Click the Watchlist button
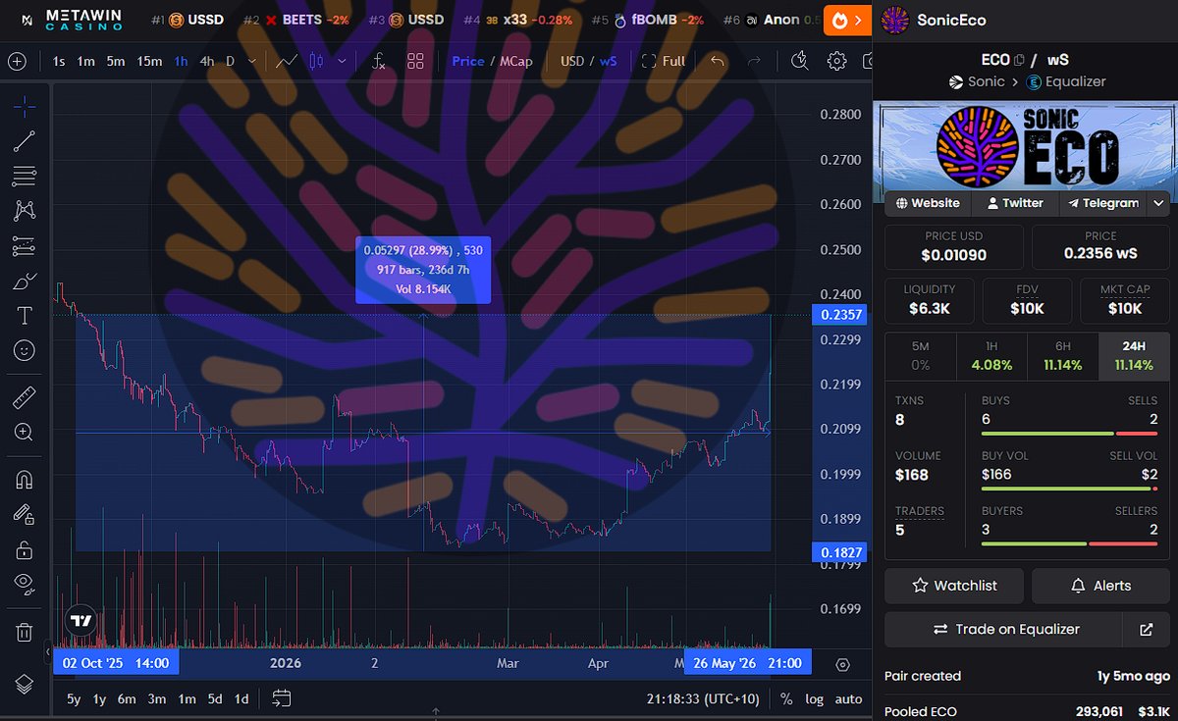The image size is (1178, 721). pos(954,586)
